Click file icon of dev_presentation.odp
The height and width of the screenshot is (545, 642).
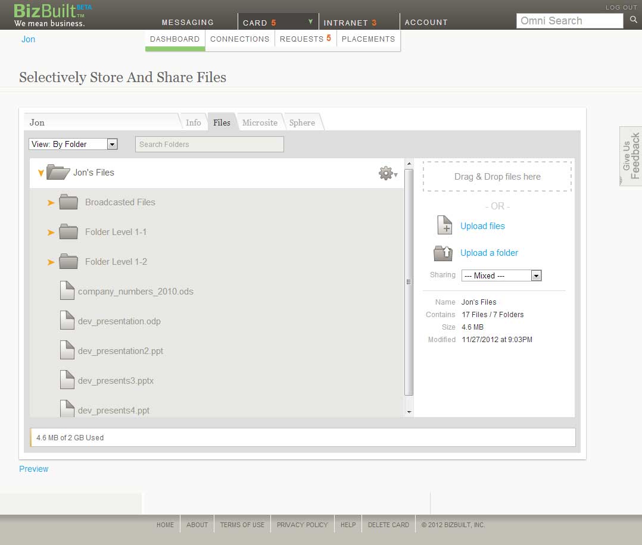click(67, 320)
